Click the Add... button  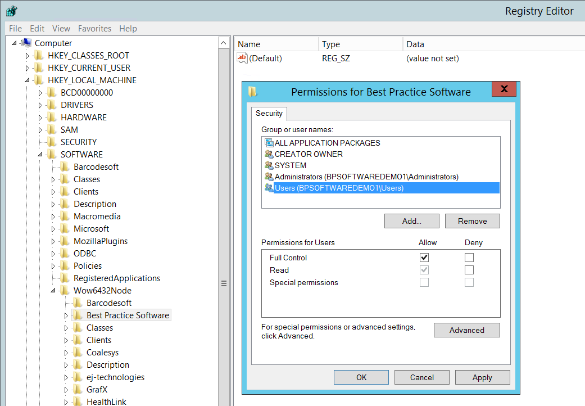(x=412, y=221)
